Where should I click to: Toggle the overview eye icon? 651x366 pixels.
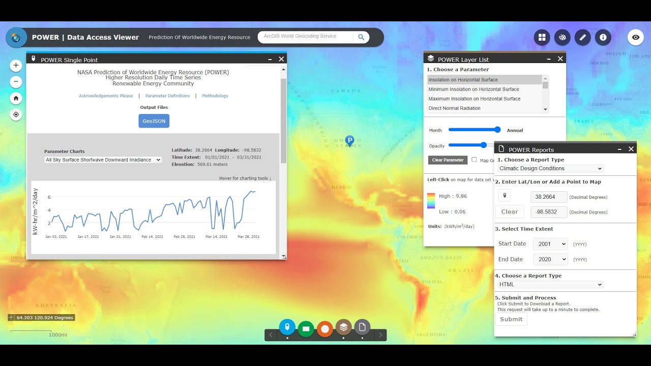pos(636,37)
